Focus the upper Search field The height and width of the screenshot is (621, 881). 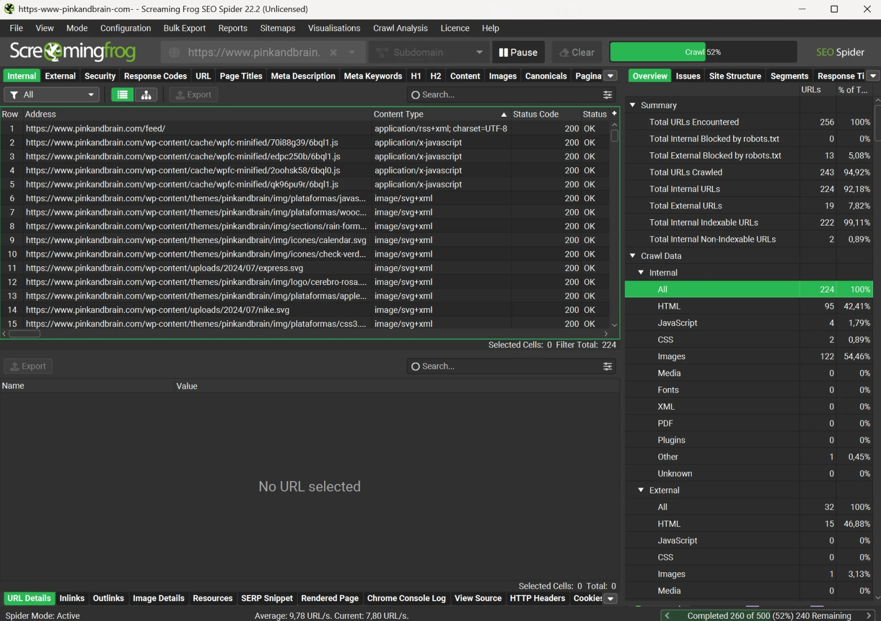coord(511,95)
